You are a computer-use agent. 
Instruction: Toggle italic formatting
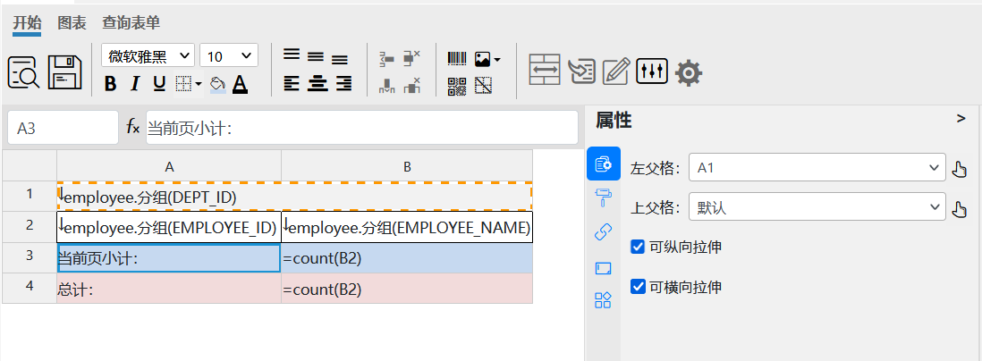[134, 83]
